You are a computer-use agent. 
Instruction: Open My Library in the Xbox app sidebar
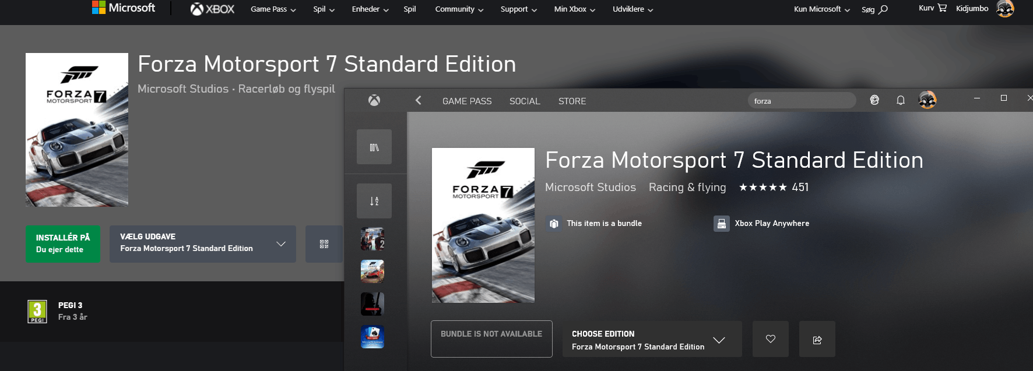click(x=374, y=147)
